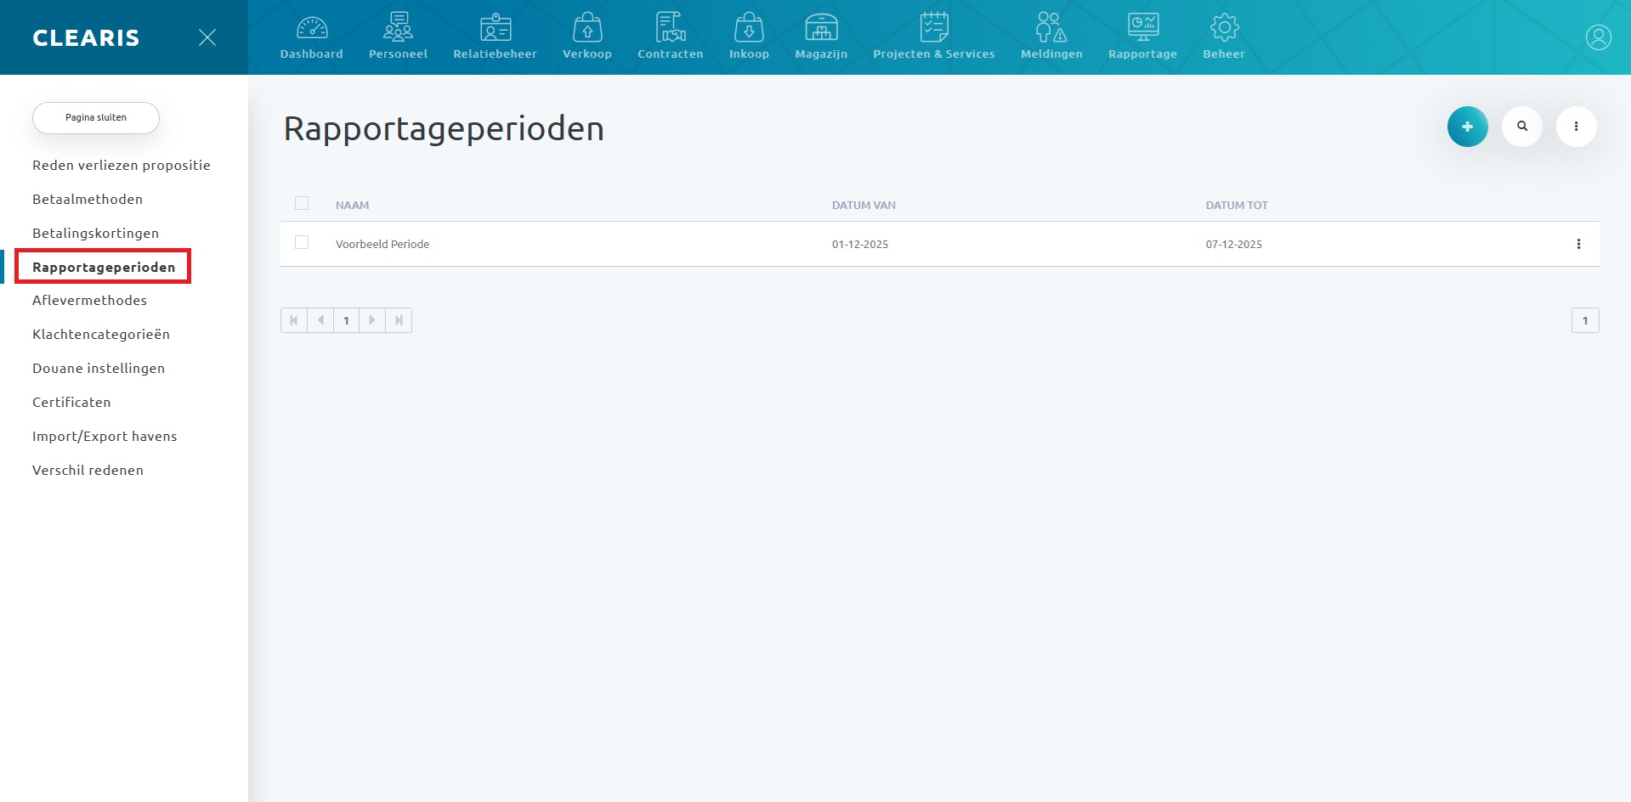1631x802 pixels.
Task: Click the search magnifier button
Action: click(1522, 127)
